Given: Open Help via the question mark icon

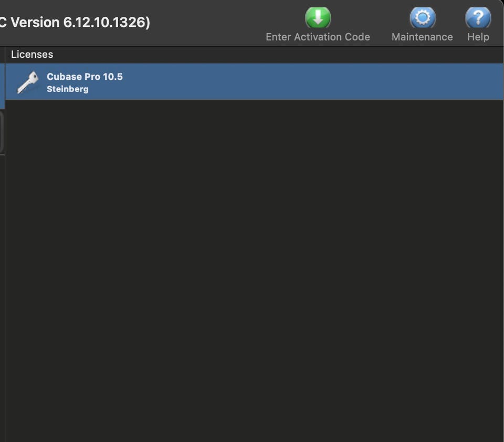Looking at the screenshot, I should coord(478,17).
